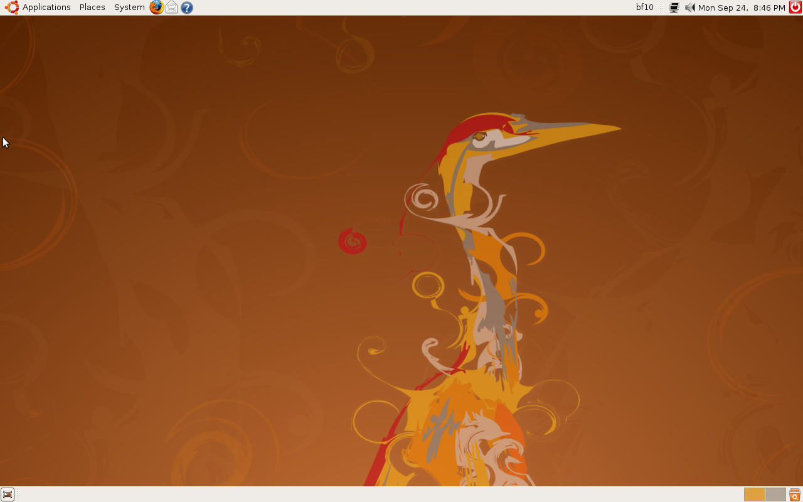Screen dimensions: 803x502
Task: Click the empty window list area on bottom panel
Action: tap(376, 494)
